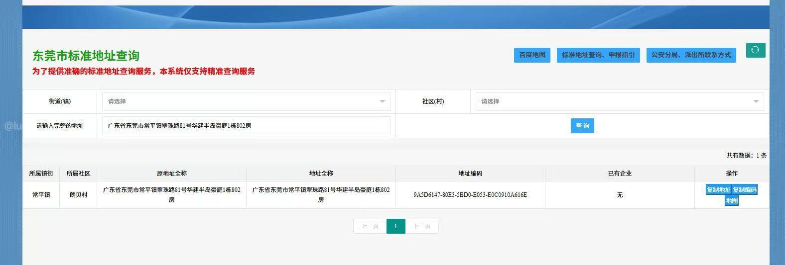This screenshot has width=785, height=265.
Task: Click the 复制编码 button
Action: (744, 190)
